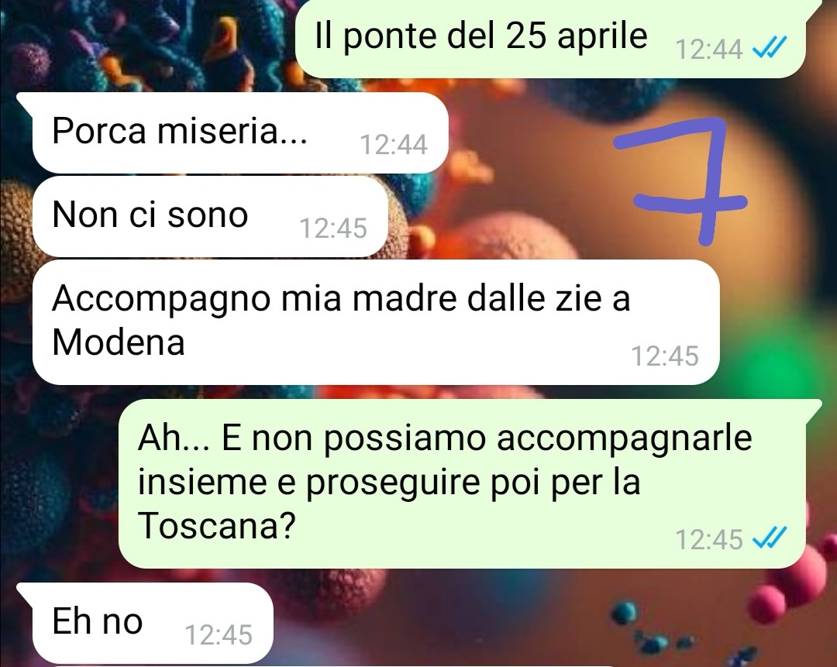837x667 pixels.
Task: Click tail corner of 'Porca miseria...' bubble
Action: click(x=24, y=100)
